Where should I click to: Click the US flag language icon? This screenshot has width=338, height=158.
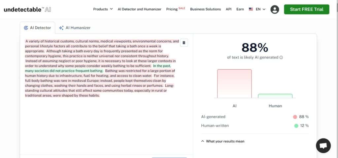pos(251,9)
